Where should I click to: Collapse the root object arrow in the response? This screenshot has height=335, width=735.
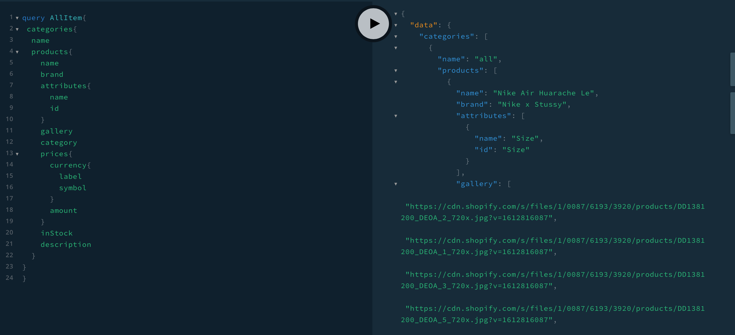(396, 14)
